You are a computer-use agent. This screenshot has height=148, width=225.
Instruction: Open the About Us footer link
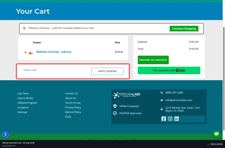[x=70, y=98]
